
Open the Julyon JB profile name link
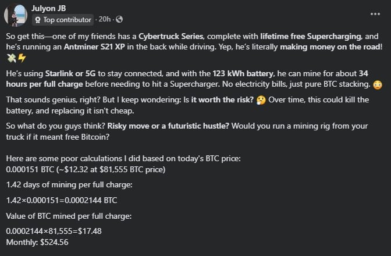pos(50,8)
